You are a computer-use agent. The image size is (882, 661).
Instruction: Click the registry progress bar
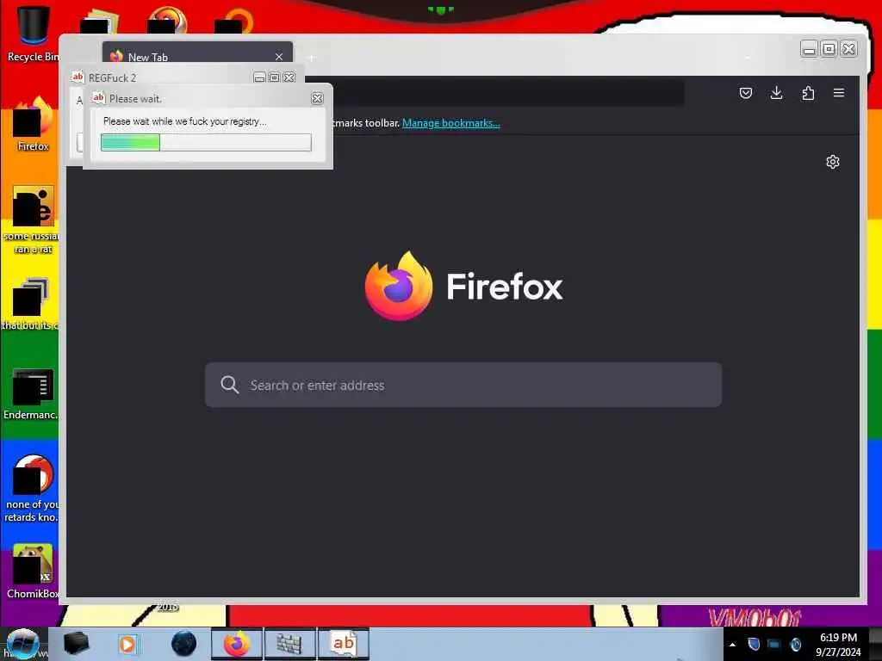206,143
